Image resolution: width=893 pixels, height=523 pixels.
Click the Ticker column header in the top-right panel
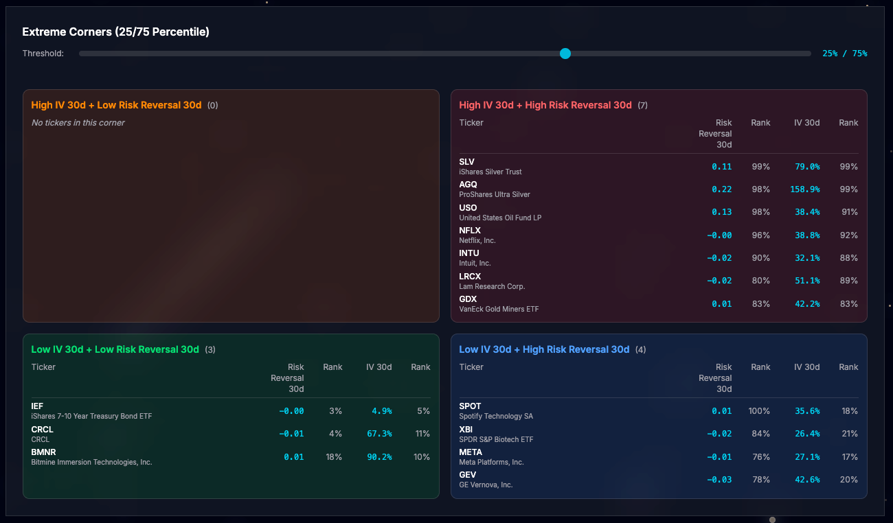(x=471, y=123)
